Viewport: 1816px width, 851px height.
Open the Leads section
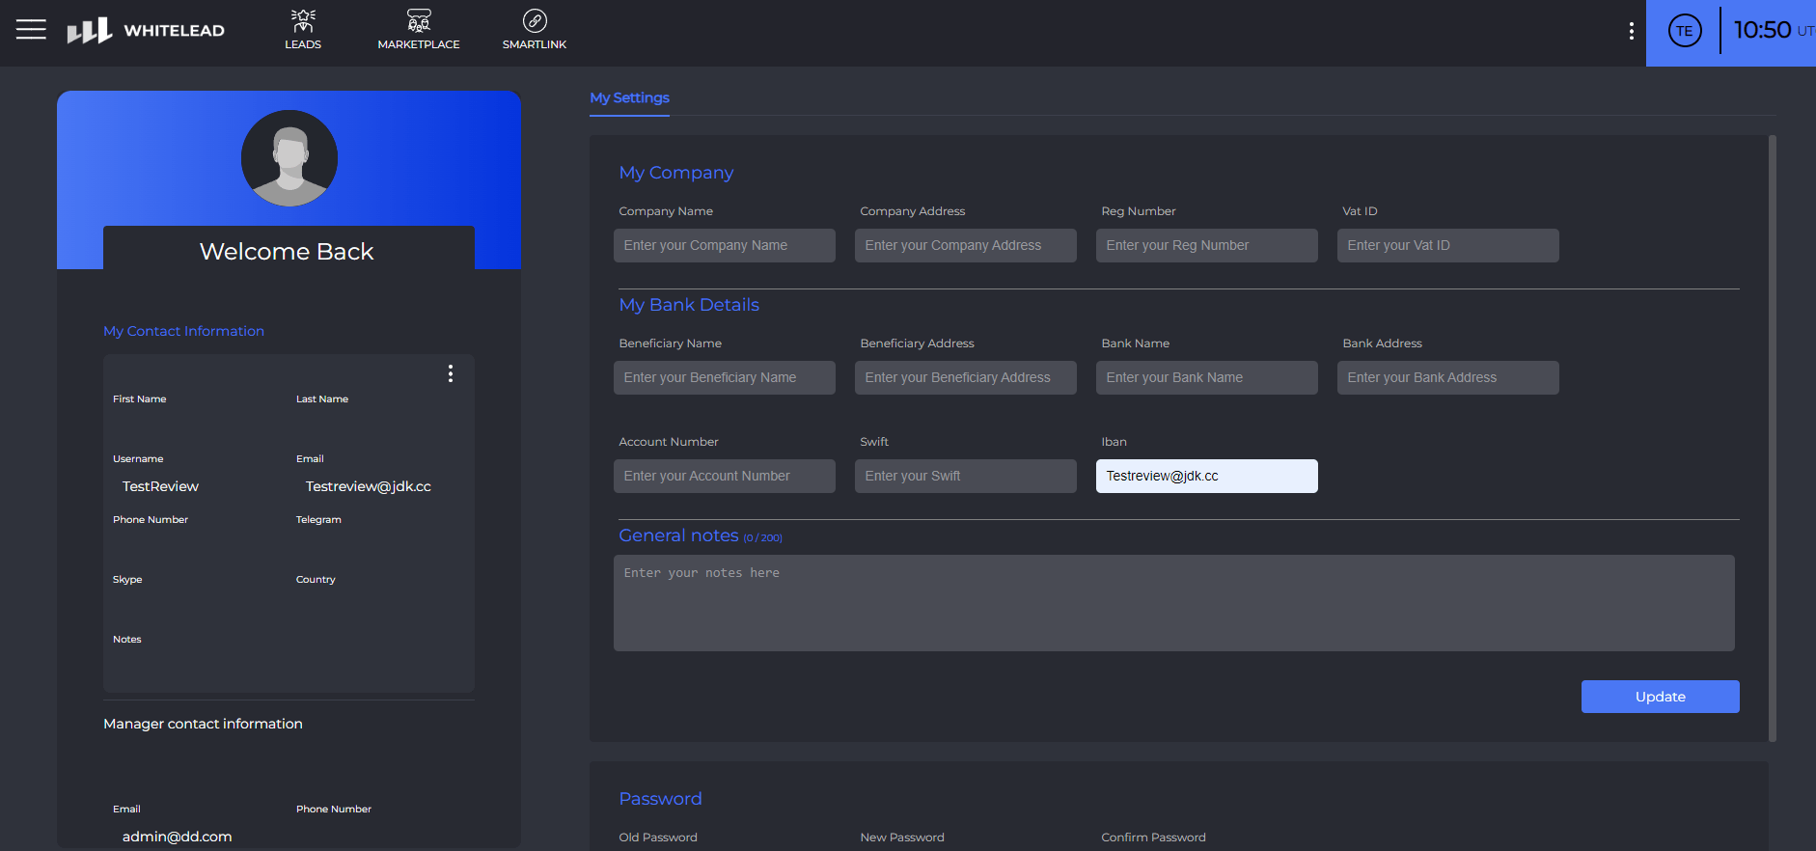303,30
